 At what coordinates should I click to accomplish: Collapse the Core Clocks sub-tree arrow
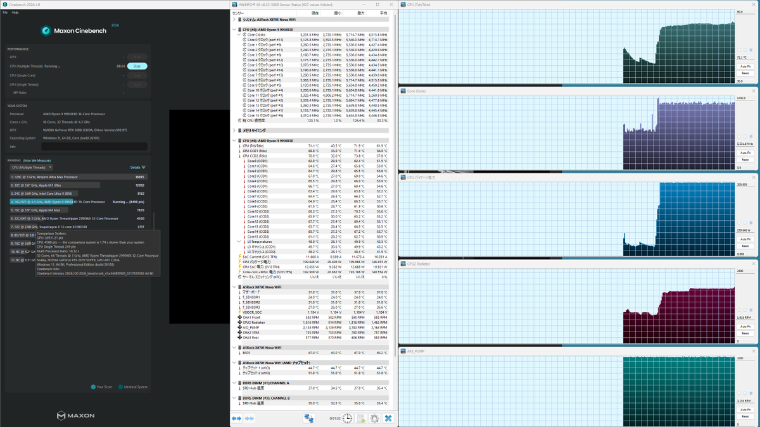(x=239, y=35)
